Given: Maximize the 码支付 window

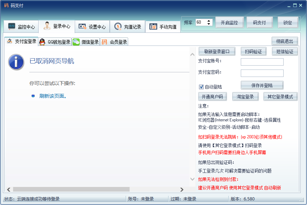Looking at the screenshot, I should point(295,5).
